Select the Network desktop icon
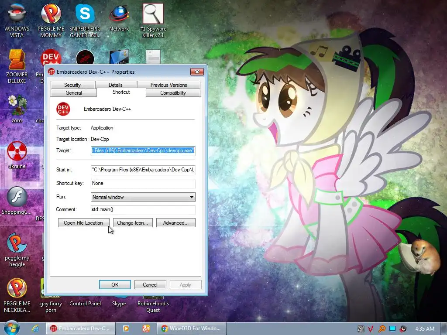Viewport: 447px width, 335px height. coord(119,17)
